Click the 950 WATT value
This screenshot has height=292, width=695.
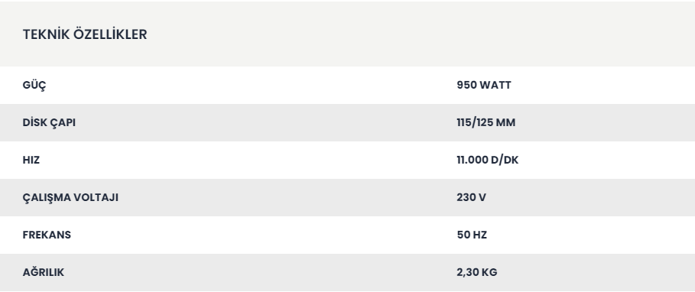[483, 85]
